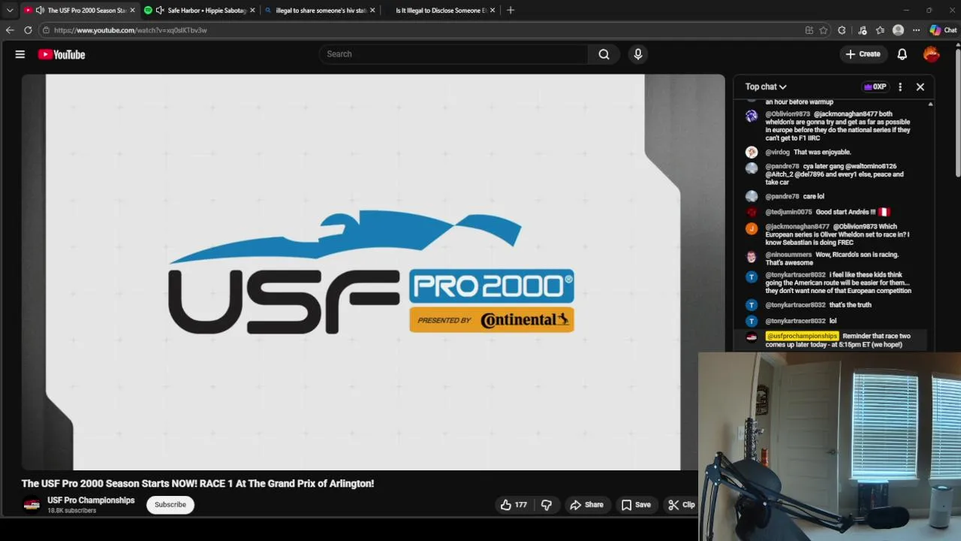961x541 pixels.
Task: Focus the YouTube search box
Action: (x=454, y=54)
